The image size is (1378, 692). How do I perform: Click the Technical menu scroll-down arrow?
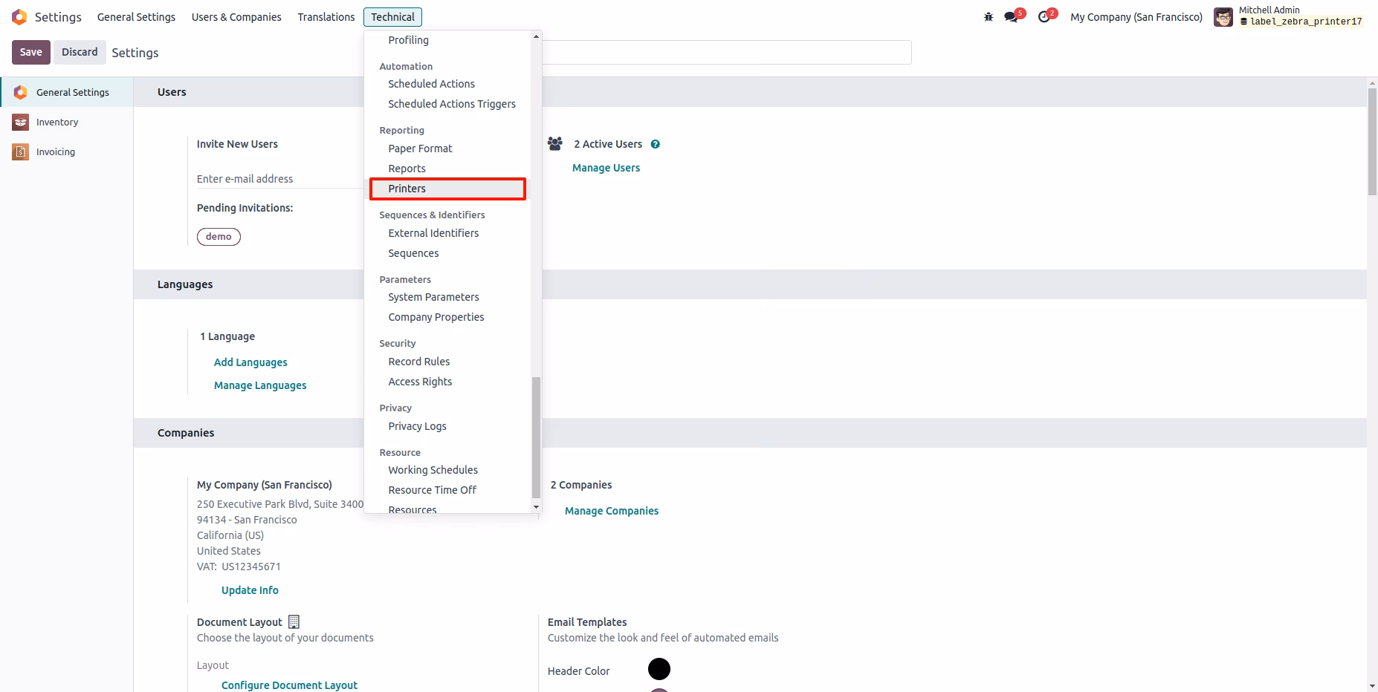click(536, 507)
